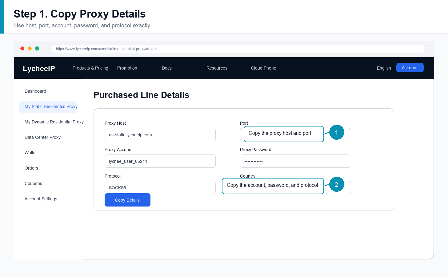Image resolution: width=448 pixels, height=277 pixels.
Task: Go to Data Center Proxy
Action: click(x=42, y=137)
